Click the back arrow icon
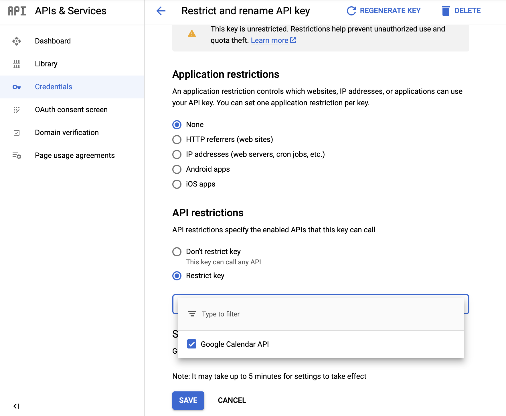The width and height of the screenshot is (506, 416). 161,11
